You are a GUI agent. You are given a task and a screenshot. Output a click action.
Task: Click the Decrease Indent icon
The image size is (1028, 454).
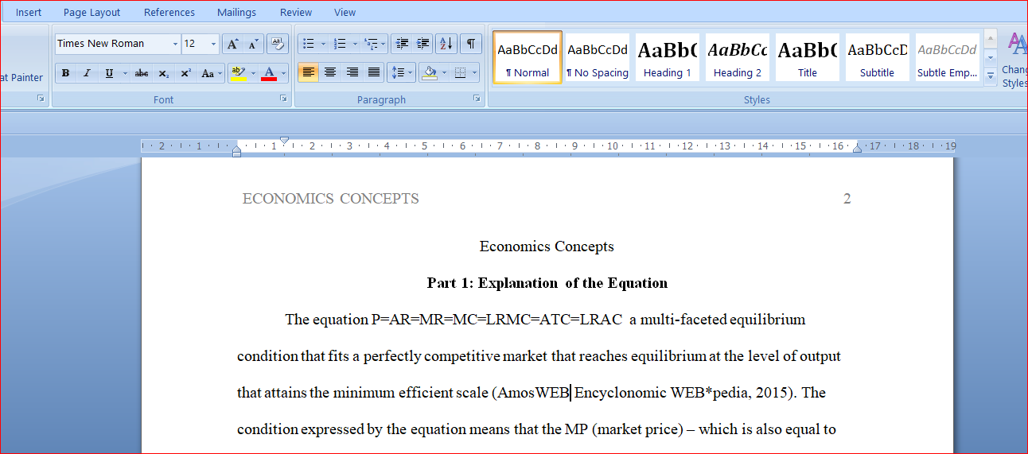tap(402, 44)
